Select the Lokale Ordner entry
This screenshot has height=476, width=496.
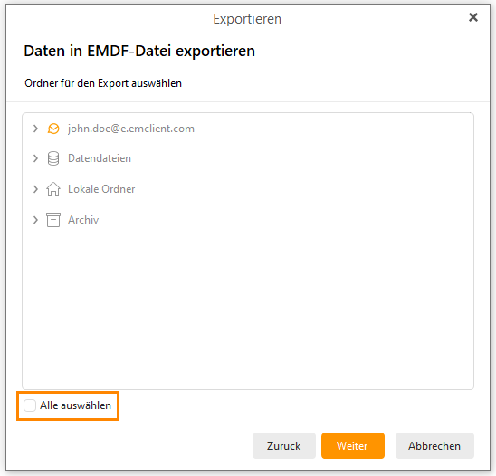pyautogui.click(x=101, y=189)
